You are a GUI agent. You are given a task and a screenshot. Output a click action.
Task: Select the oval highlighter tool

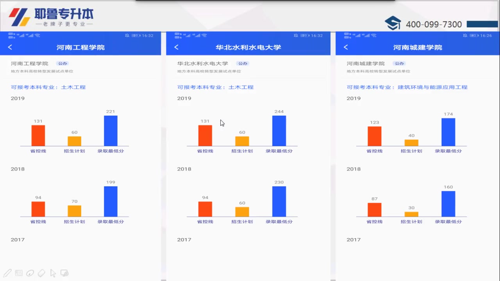click(x=30, y=273)
